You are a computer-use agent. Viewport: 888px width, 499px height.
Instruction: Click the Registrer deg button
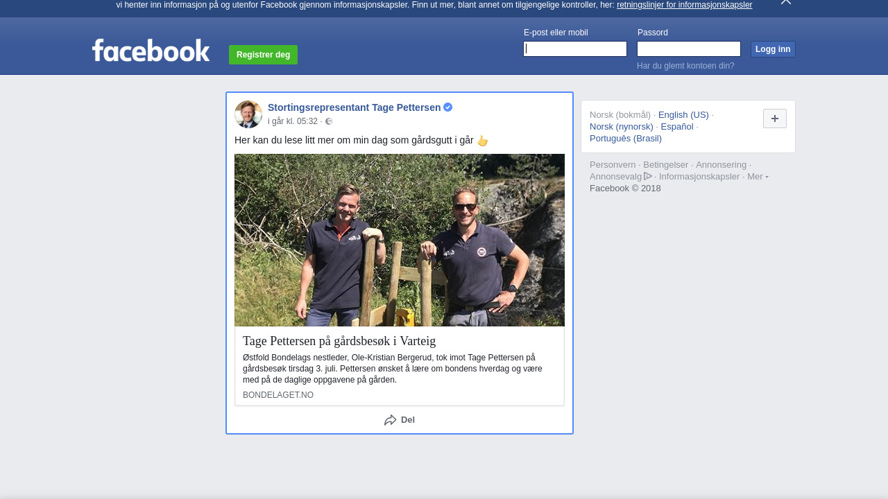coord(263,55)
